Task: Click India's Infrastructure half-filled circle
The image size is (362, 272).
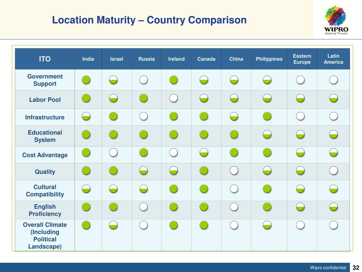Action: 86,116
